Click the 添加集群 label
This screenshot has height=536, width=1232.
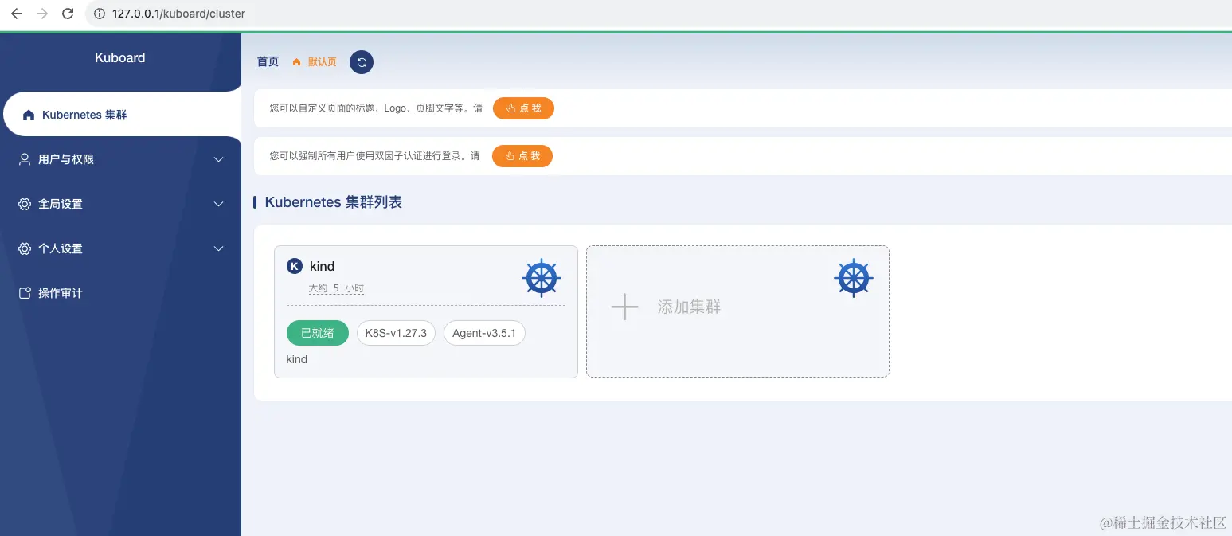(689, 307)
